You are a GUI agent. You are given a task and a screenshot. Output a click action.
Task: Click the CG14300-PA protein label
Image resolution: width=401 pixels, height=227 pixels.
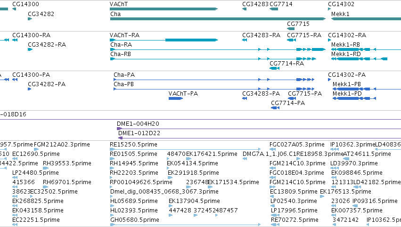point(31,75)
